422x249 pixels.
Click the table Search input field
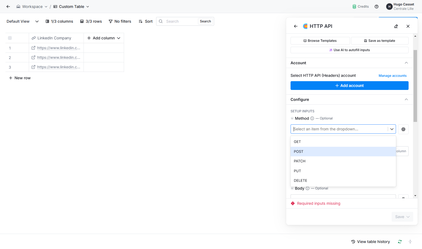point(181,21)
